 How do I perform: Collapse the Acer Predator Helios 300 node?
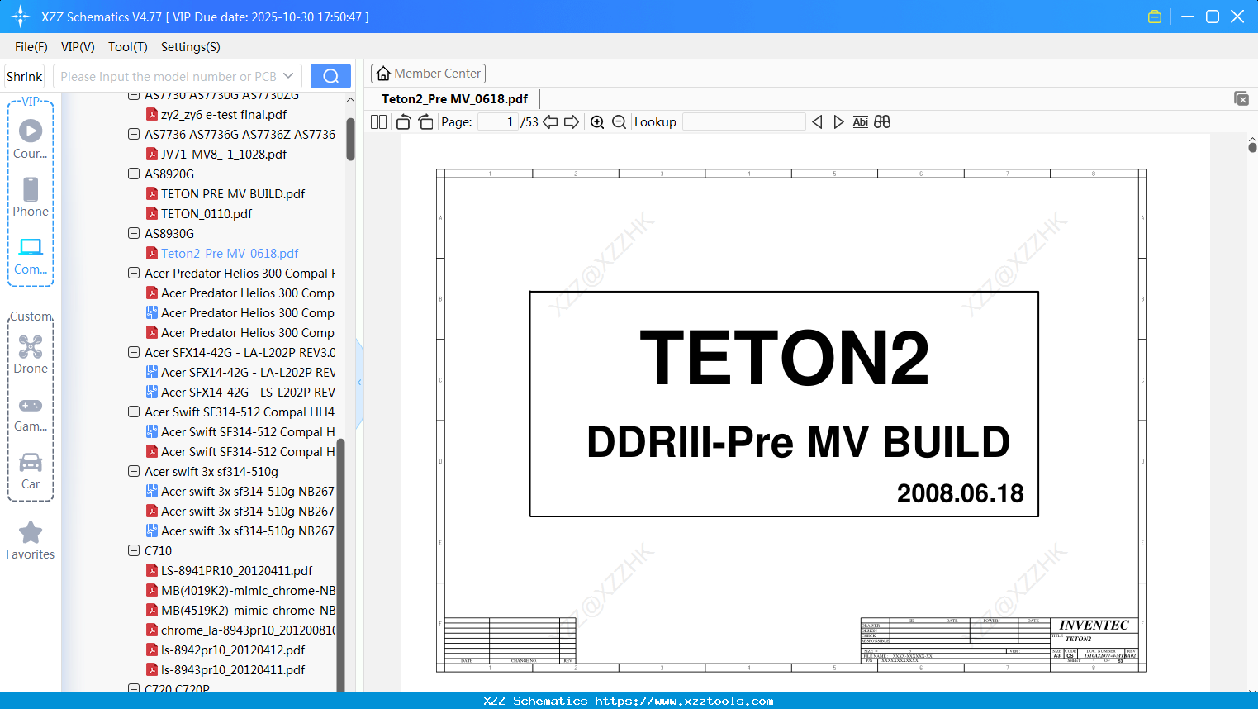[134, 273]
